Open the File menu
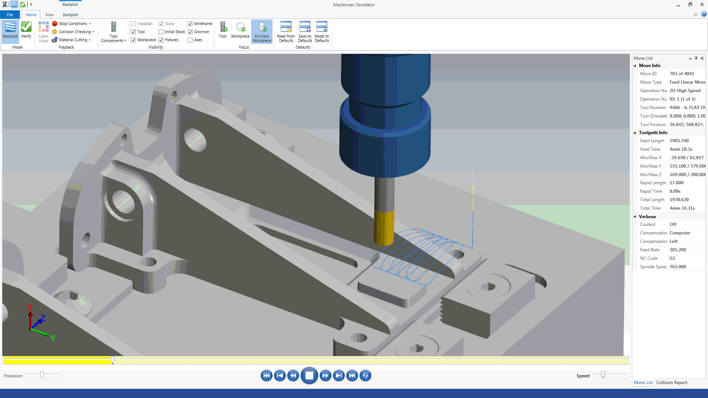This screenshot has width=708, height=398. tap(10, 15)
